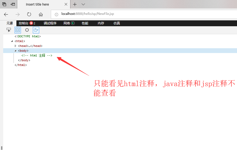The height and width of the screenshot is (150, 237).
Task: Select the <html> opening tag
Action: 20,41
